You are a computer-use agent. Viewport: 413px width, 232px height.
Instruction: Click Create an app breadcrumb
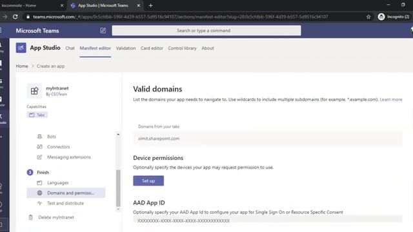coord(50,66)
